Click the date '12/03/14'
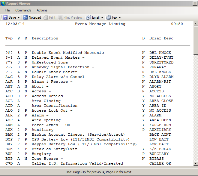 pyautogui.click(x=15, y=24)
